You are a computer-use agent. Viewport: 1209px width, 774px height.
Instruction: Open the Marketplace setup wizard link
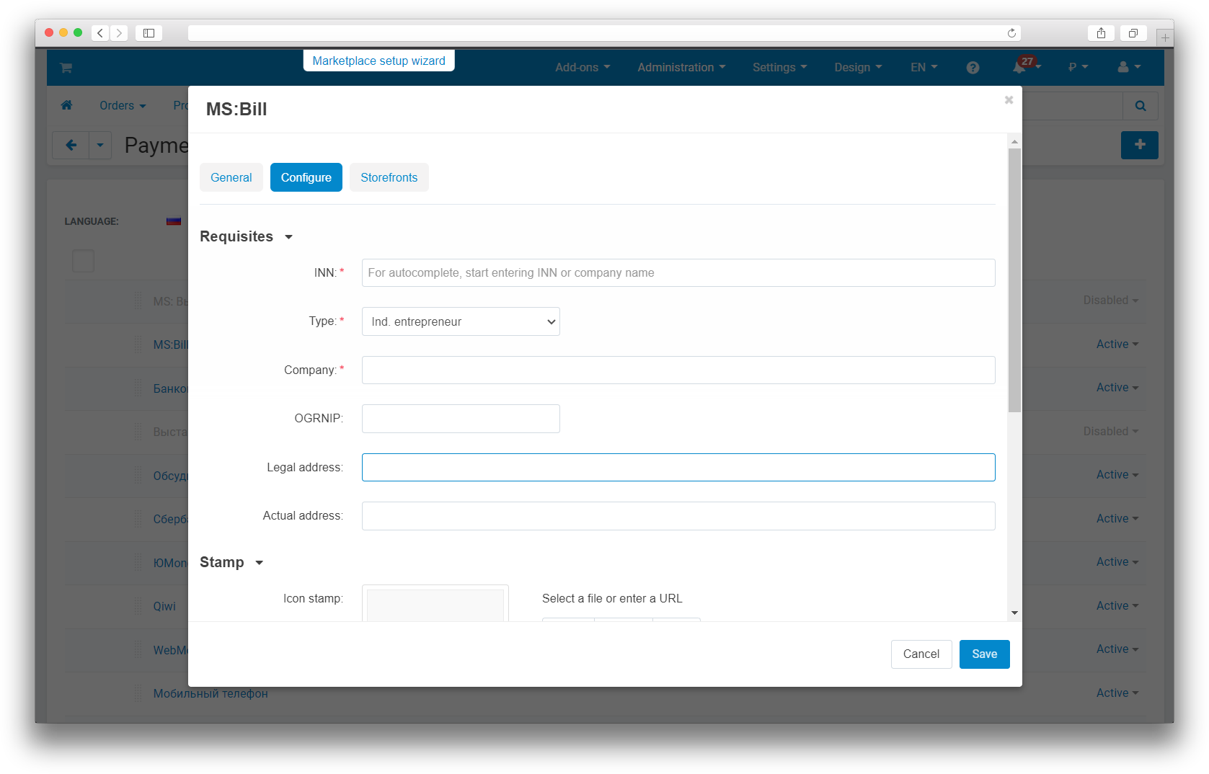coord(378,61)
